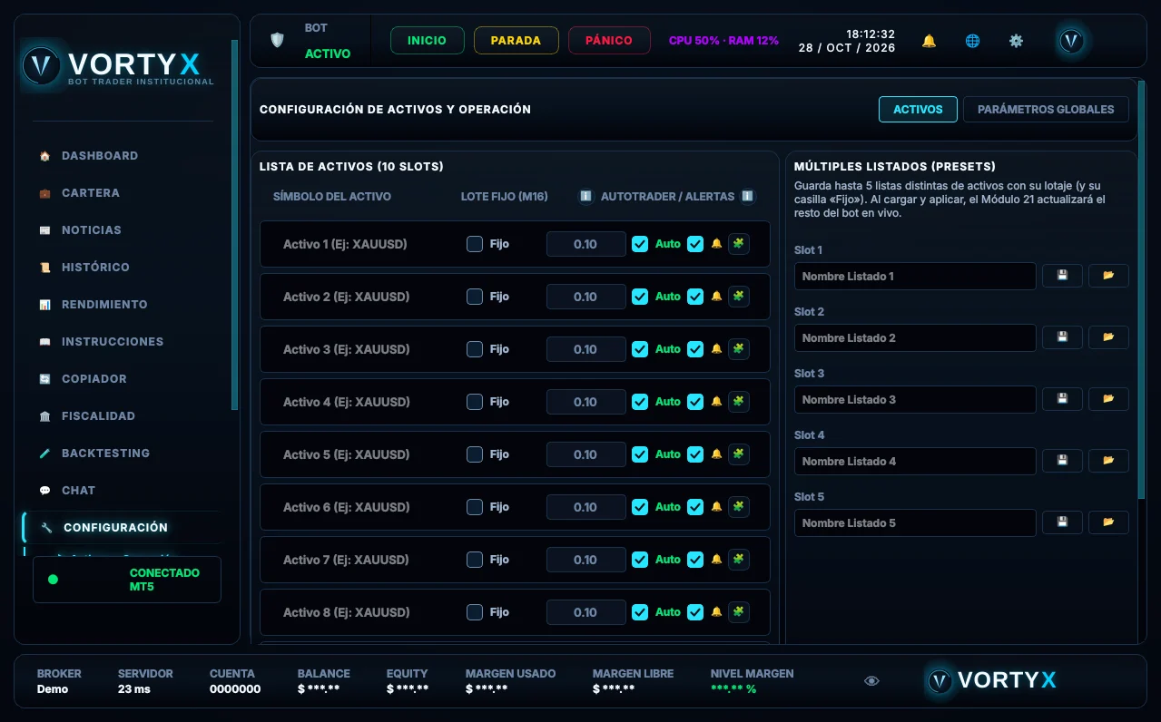Open the settings gear icon in top bar
This screenshot has height=722, width=1161.
1016,41
